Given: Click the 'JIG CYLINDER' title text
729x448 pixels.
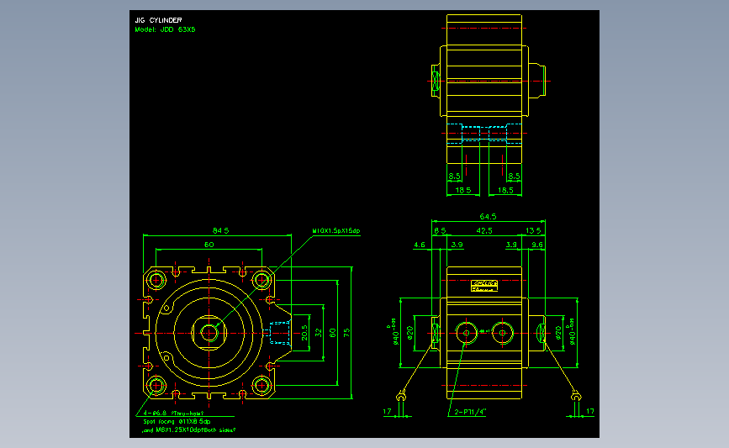Looking at the screenshot, I should tap(158, 20).
